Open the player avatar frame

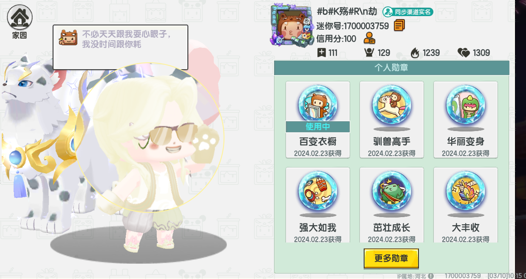pos(292,26)
